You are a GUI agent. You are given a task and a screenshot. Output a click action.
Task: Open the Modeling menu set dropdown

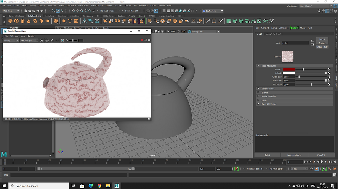pyautogui.click(x=11, y=11)
